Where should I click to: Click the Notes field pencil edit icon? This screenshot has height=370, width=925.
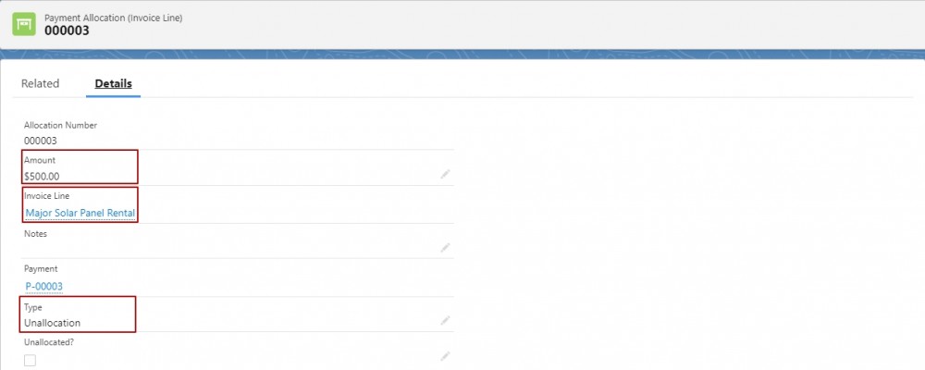(x=446, y=247)
